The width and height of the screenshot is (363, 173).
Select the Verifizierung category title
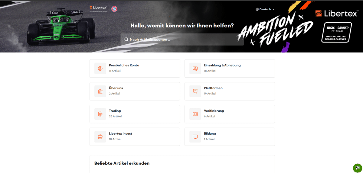(x=214, y=111)
